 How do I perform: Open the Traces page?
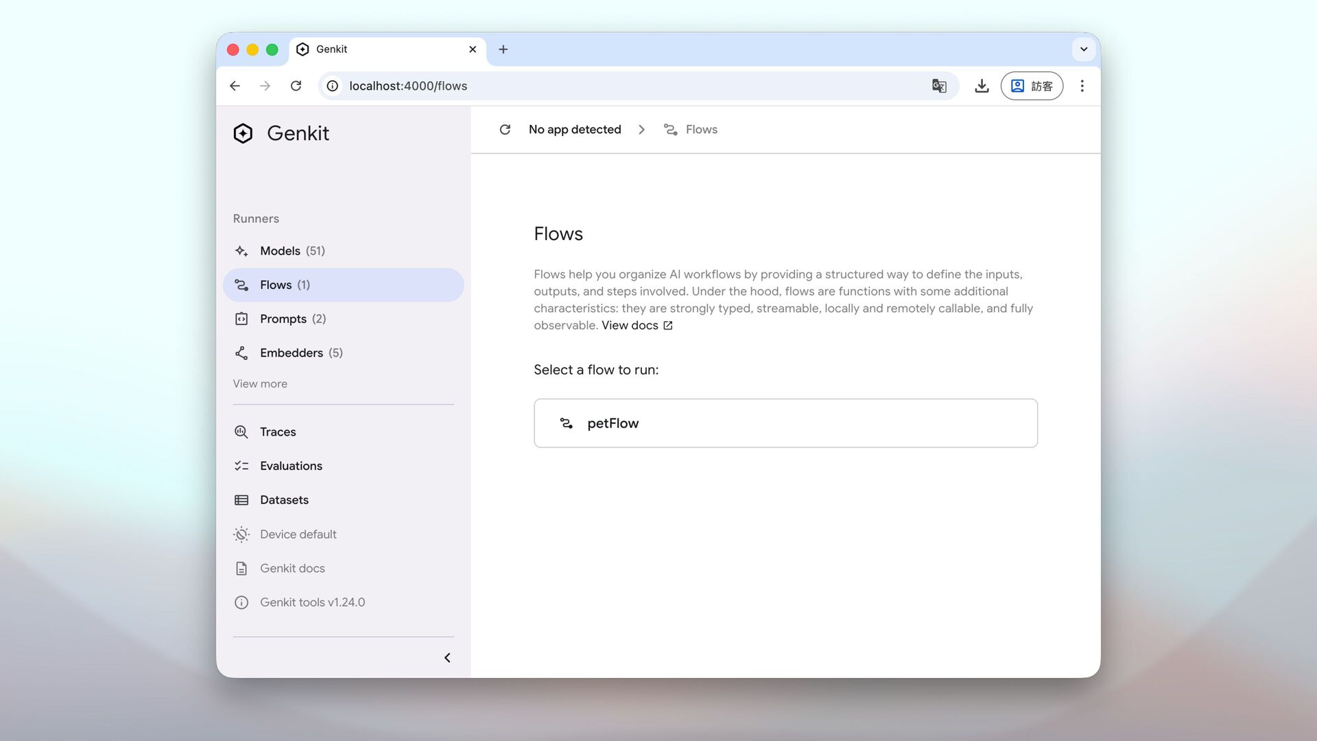277,432
